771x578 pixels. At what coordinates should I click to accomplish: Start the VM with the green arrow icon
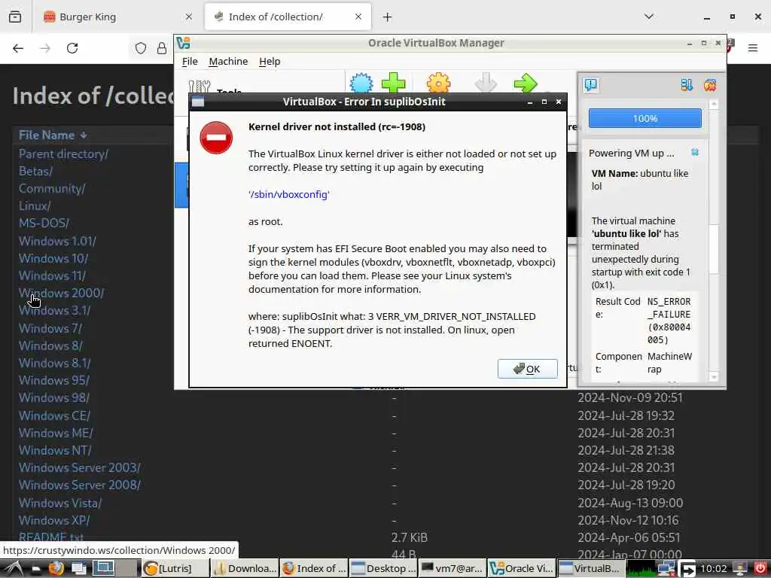[526, 83]
